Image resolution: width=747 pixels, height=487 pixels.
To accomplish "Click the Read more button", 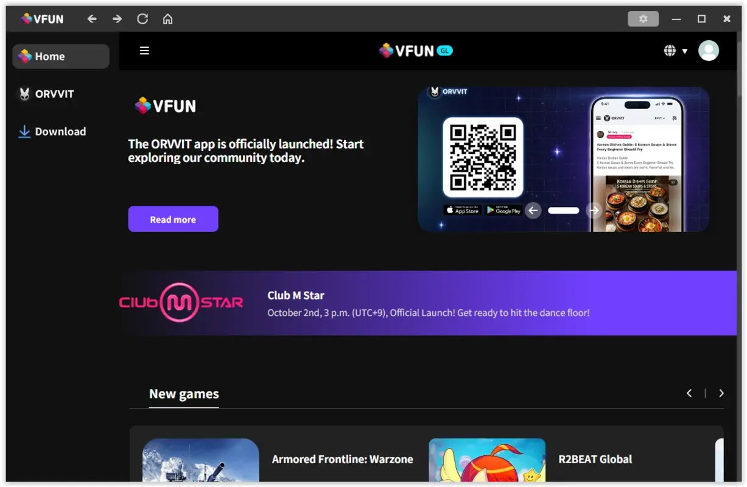I will click(x=173, y=219).
